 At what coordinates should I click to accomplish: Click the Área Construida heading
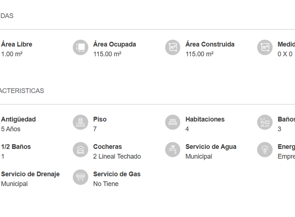(210, 44)
